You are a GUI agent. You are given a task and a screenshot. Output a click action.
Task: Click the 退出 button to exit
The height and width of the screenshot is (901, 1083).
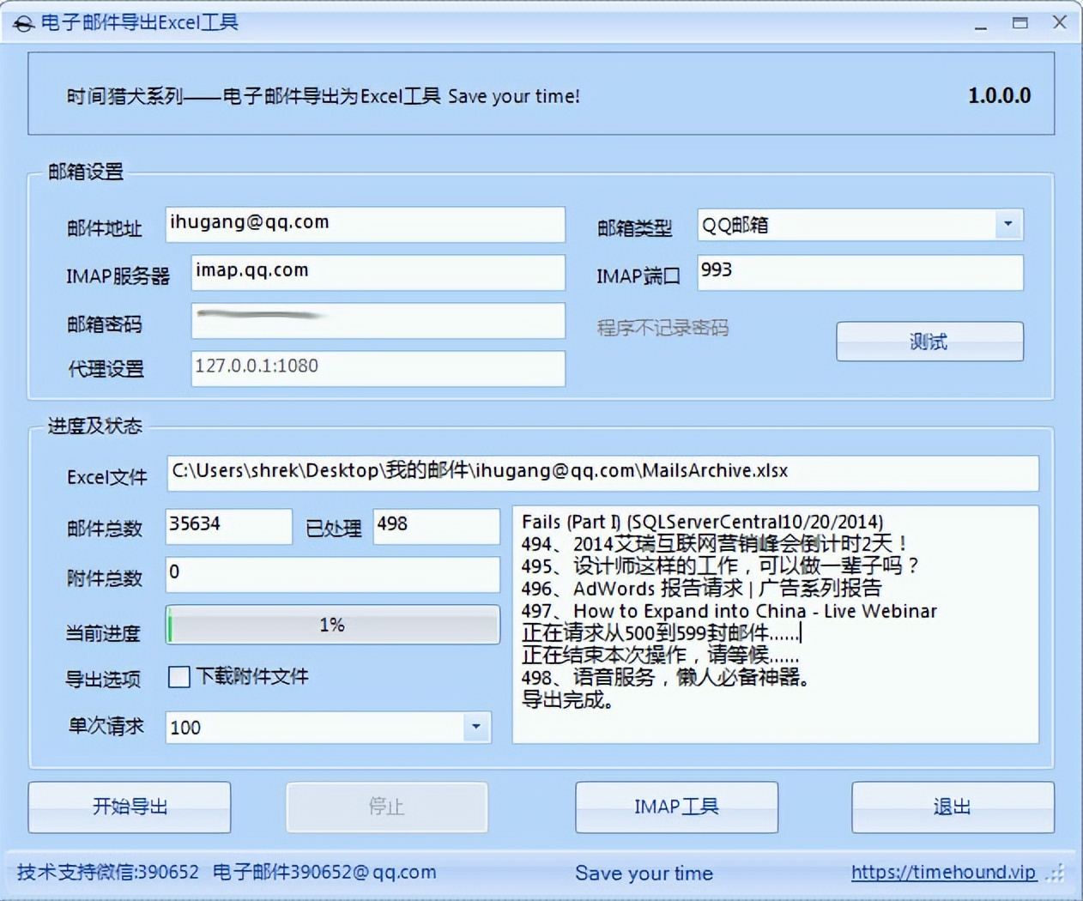(x=953, y=807)
